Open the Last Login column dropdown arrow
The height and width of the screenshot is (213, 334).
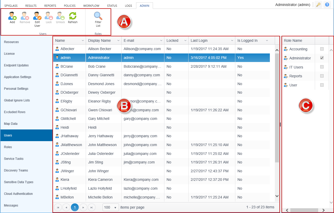232,40
